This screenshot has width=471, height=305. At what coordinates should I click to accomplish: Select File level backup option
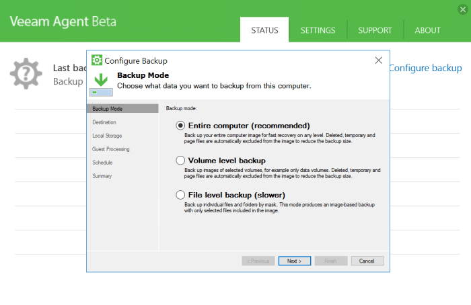coord(180,195)
